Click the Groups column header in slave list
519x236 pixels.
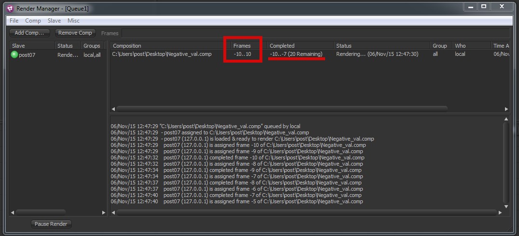(92, 46)
